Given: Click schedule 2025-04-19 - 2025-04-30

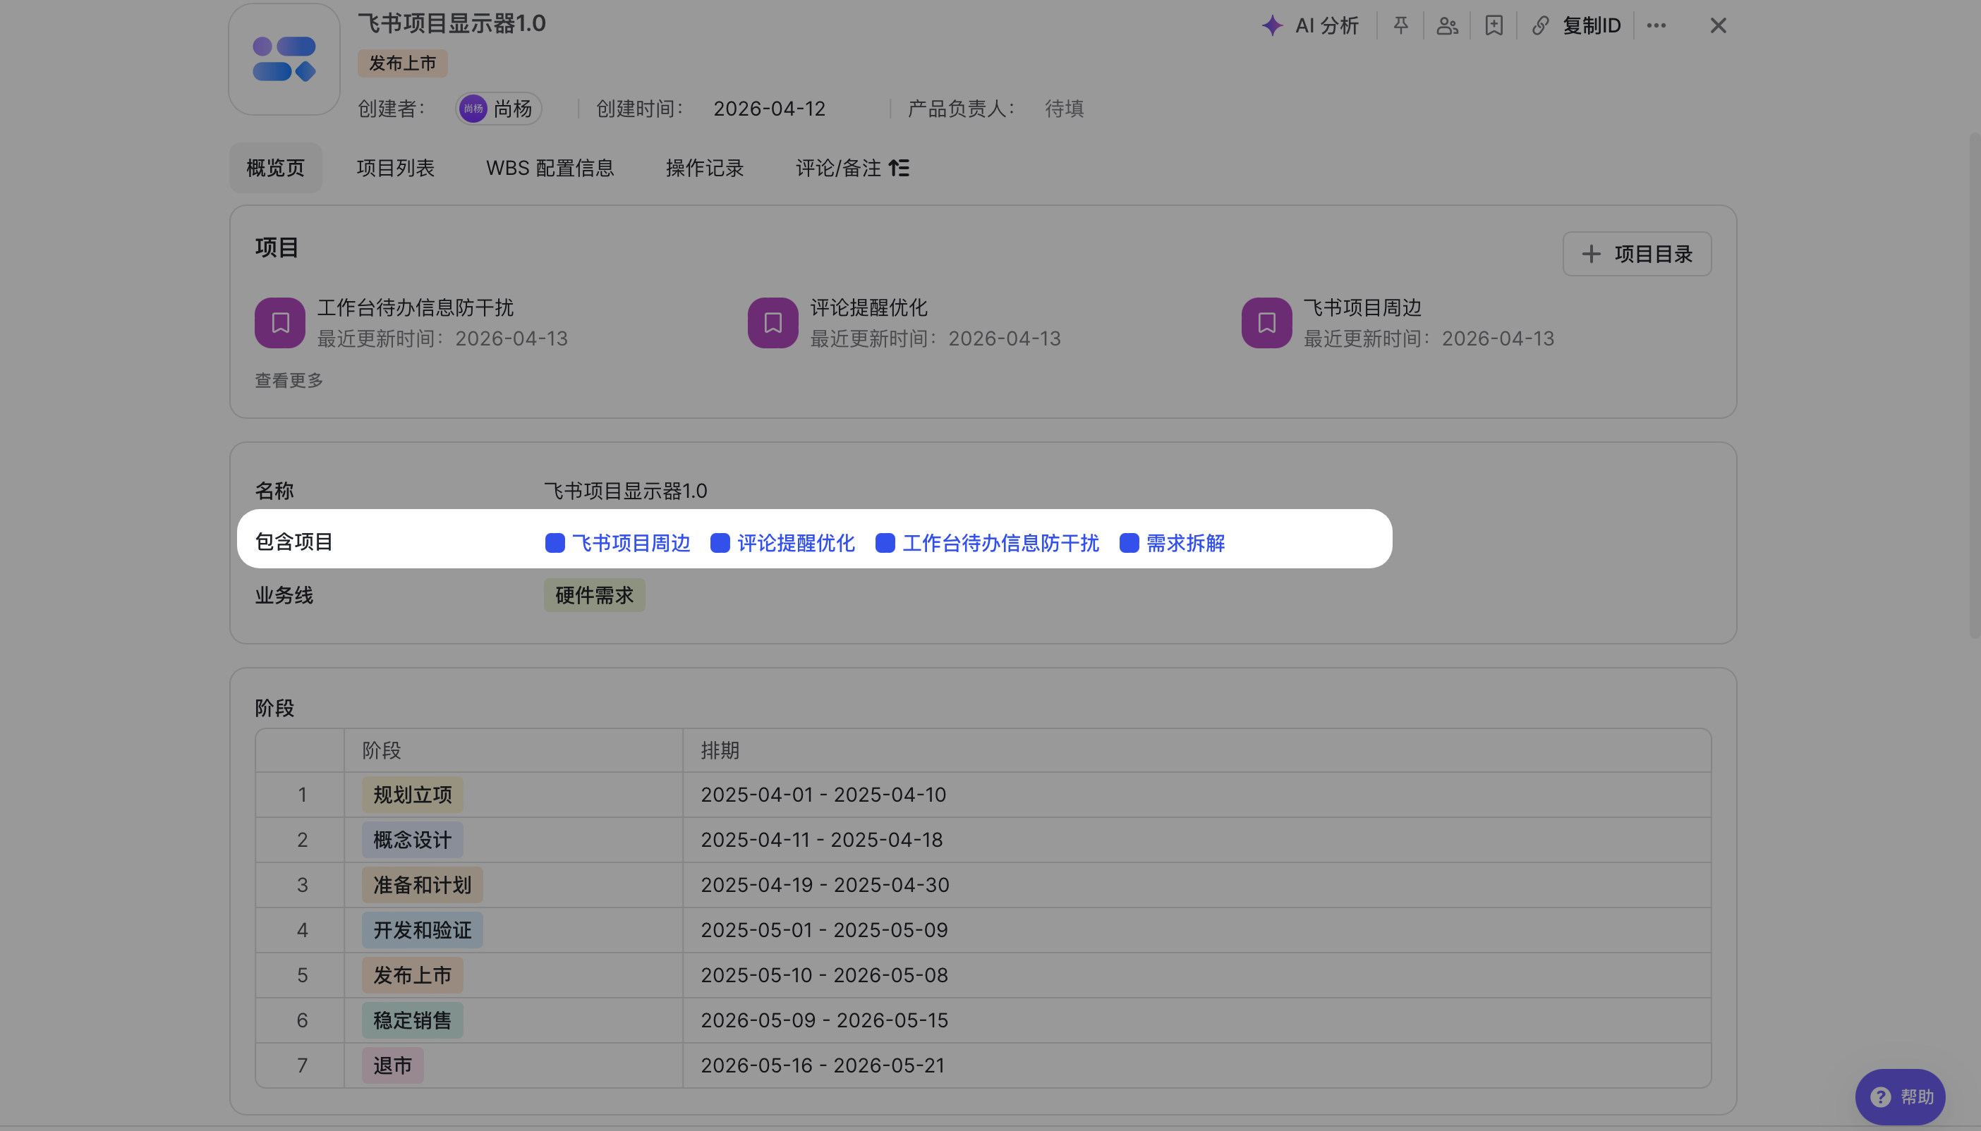Looking at the screenshot, I should [x=825, y=885].
